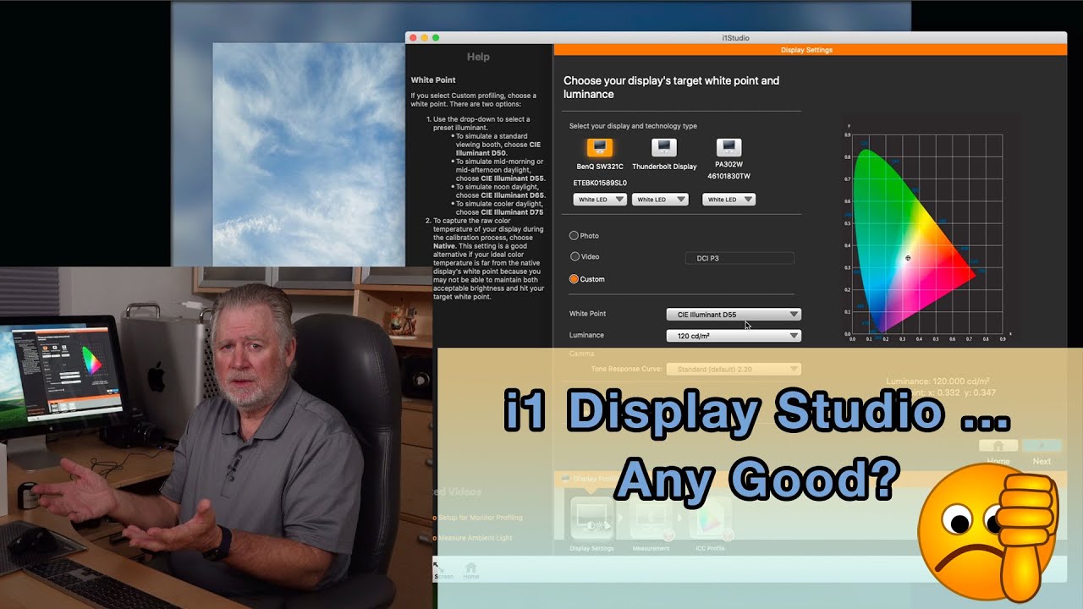Open the Measurement workflow step icon

tap(651, 518)
